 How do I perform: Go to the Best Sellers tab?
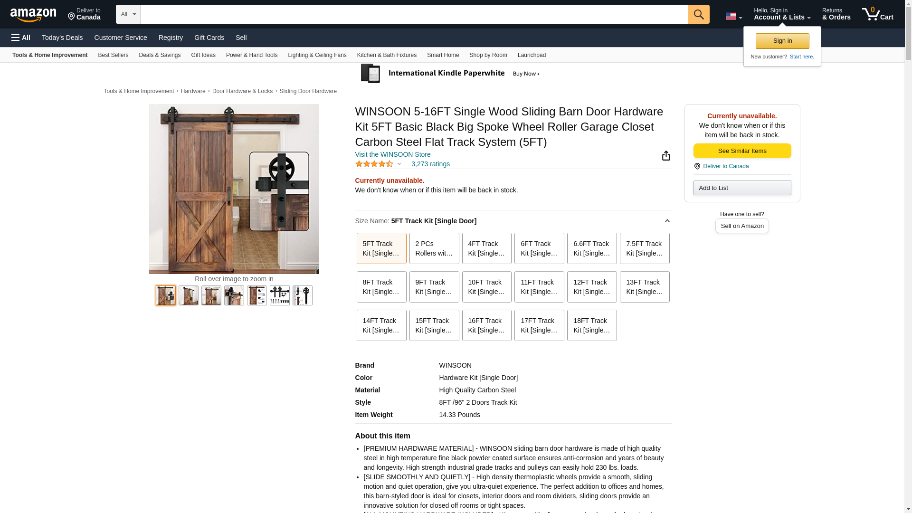pyautogui.click(x=113, y=55)
